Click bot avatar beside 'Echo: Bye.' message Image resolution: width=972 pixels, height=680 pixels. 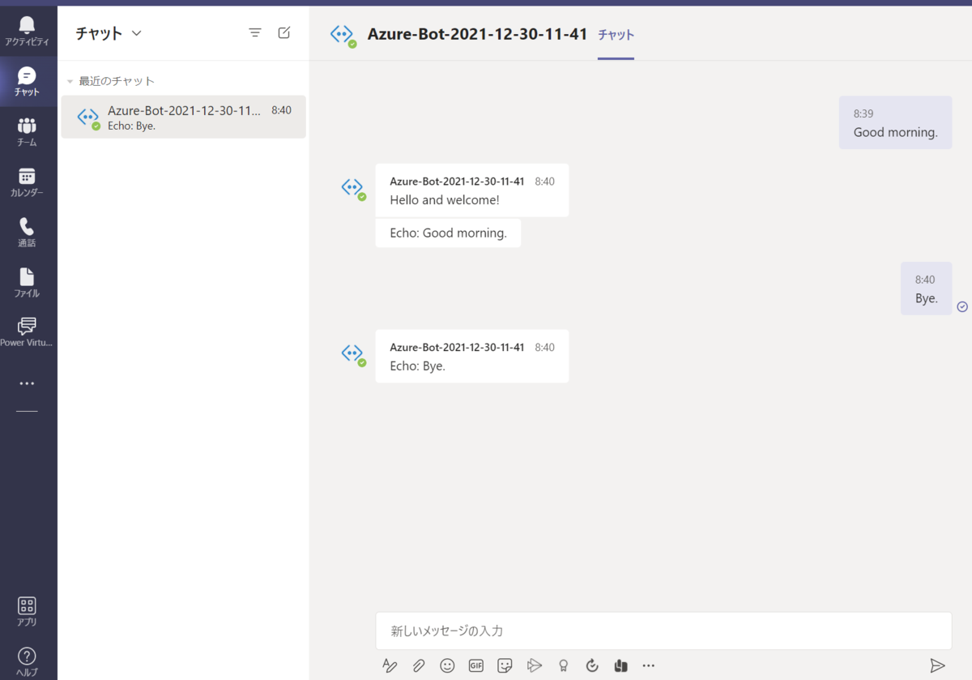point(353,353)
